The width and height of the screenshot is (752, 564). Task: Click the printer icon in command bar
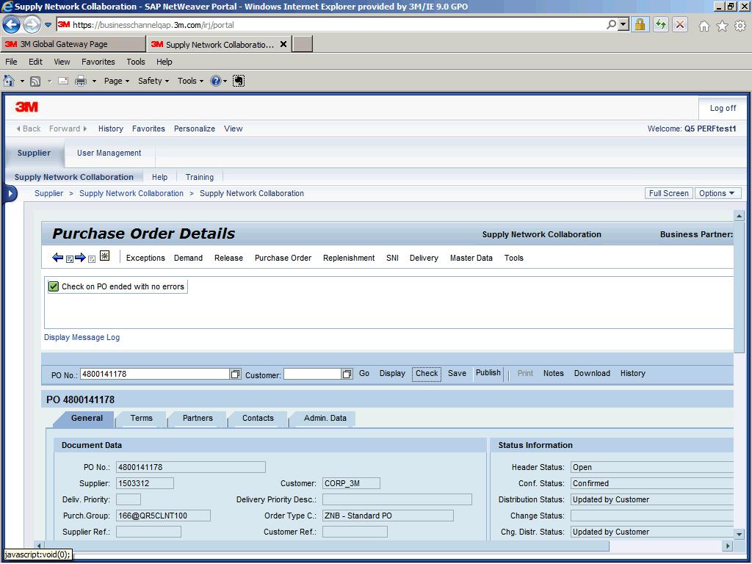tap(81, 81)
